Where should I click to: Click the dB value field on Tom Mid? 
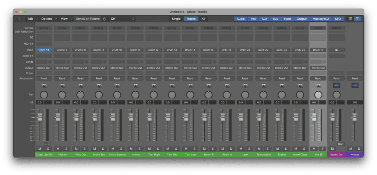[168, 102]
